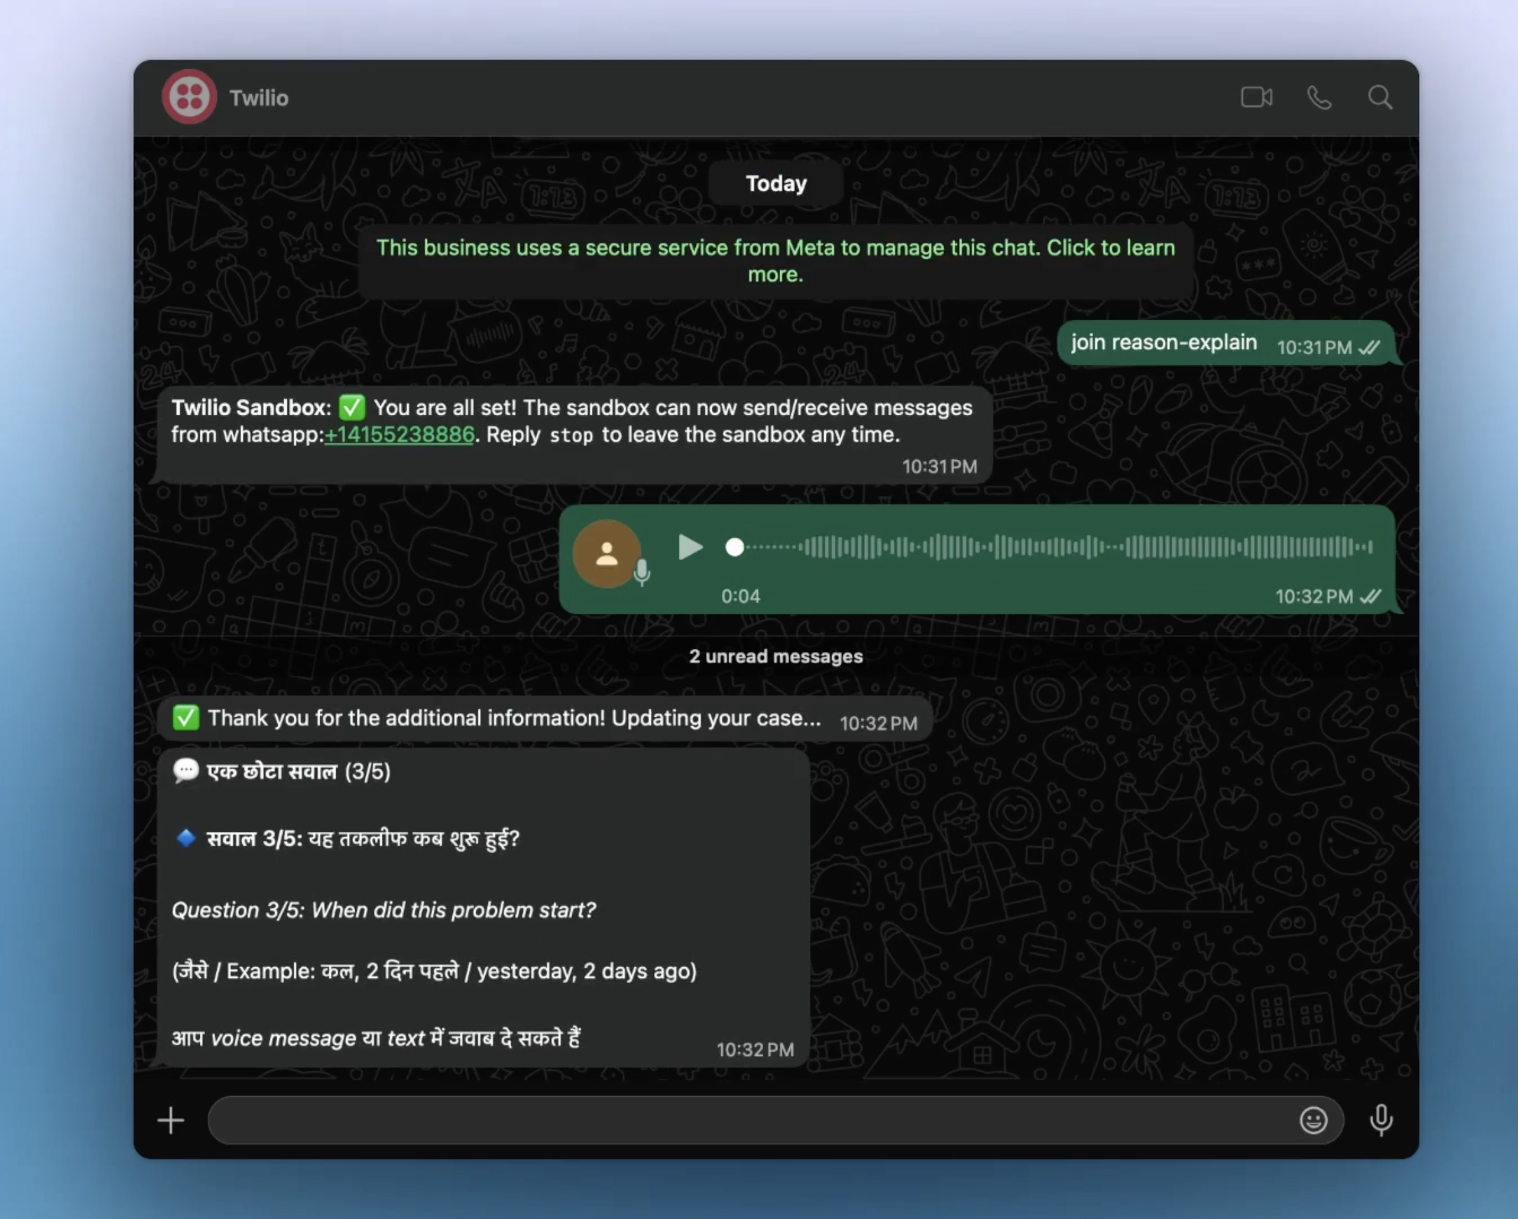Click the Twilio Sandbox confirmation message

tap(571, 422)
